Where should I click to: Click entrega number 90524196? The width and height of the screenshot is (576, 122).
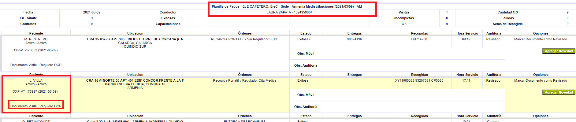(x=354, y=39)
